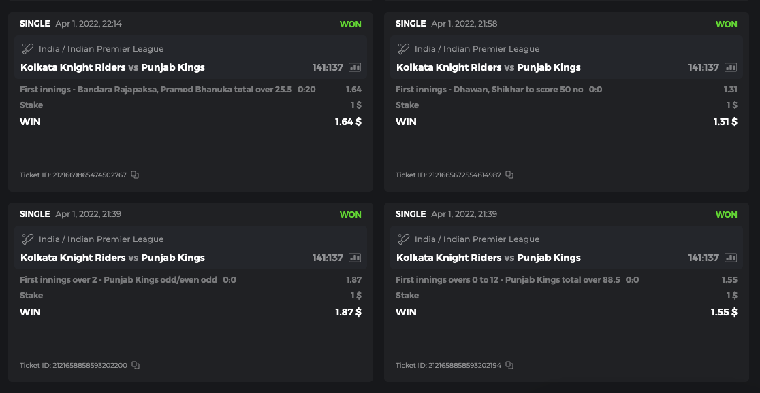The height and width of the screenshot is (393, 760).
Task: Open Indian Premier League link on odd/even bet
Action: click(101, 239)
